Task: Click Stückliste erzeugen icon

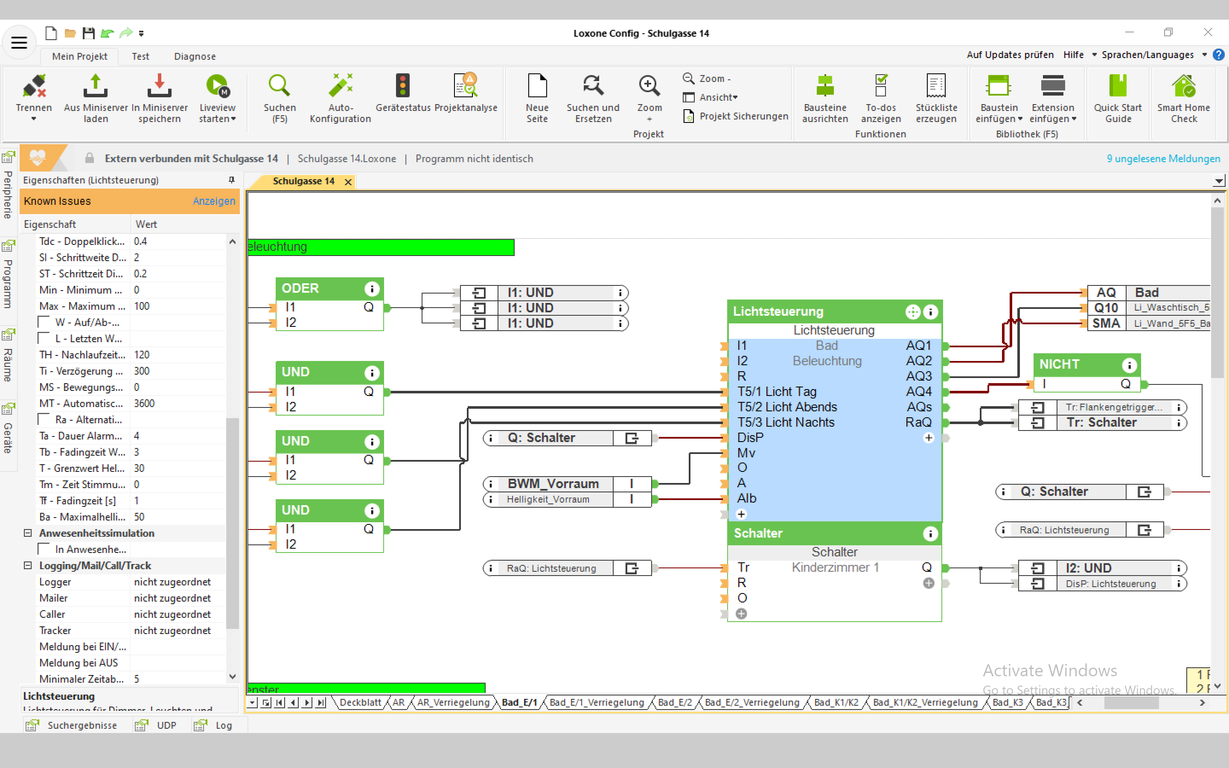Action: click(x=936, y=86)
